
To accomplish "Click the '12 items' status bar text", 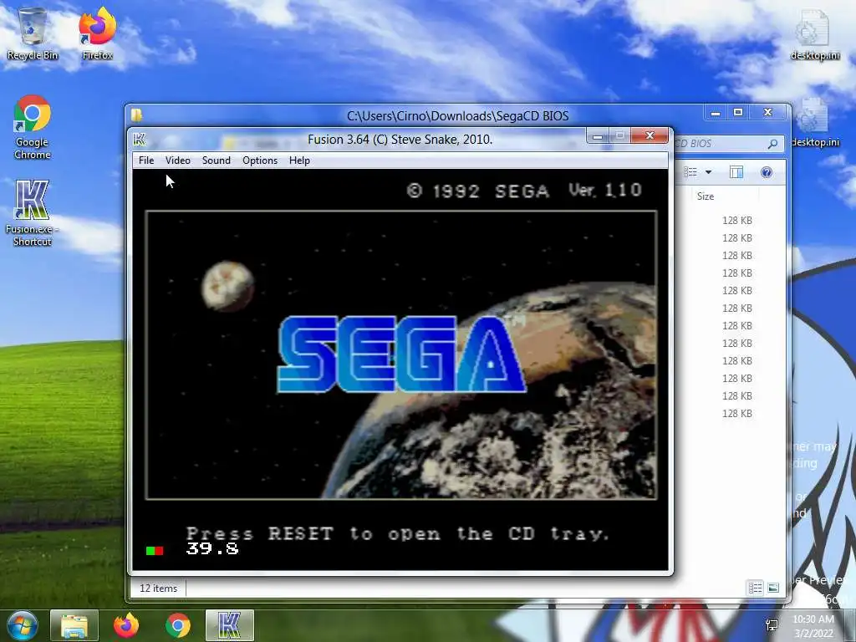I will [x=158, y=588].
